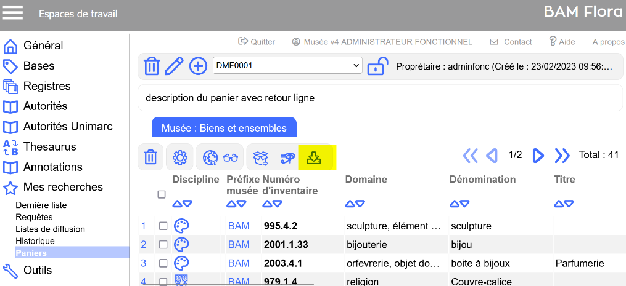This screenshot has height=286, width=626.
Task: Sort ascending by Domaine column
Action: click(350, 204)
